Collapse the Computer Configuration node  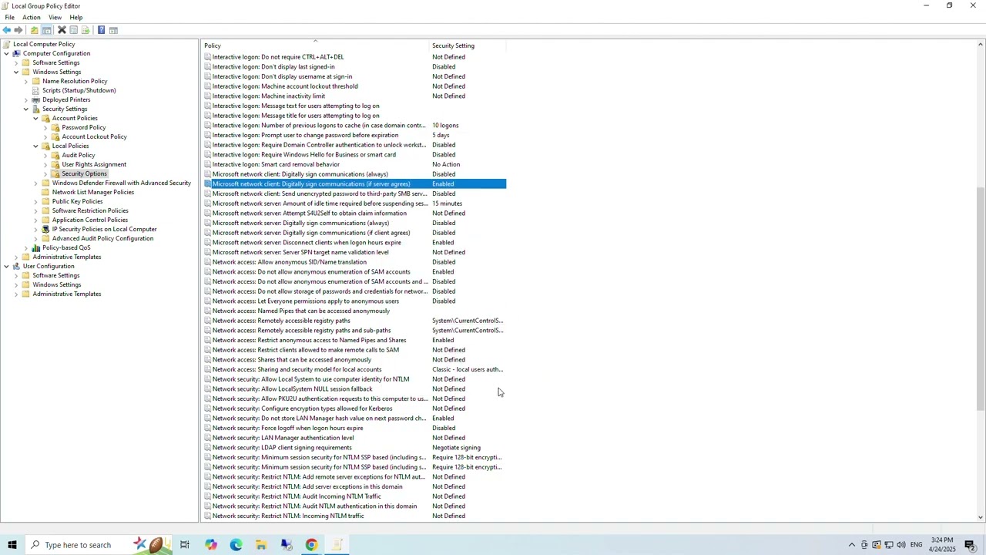tap(6, 53)
